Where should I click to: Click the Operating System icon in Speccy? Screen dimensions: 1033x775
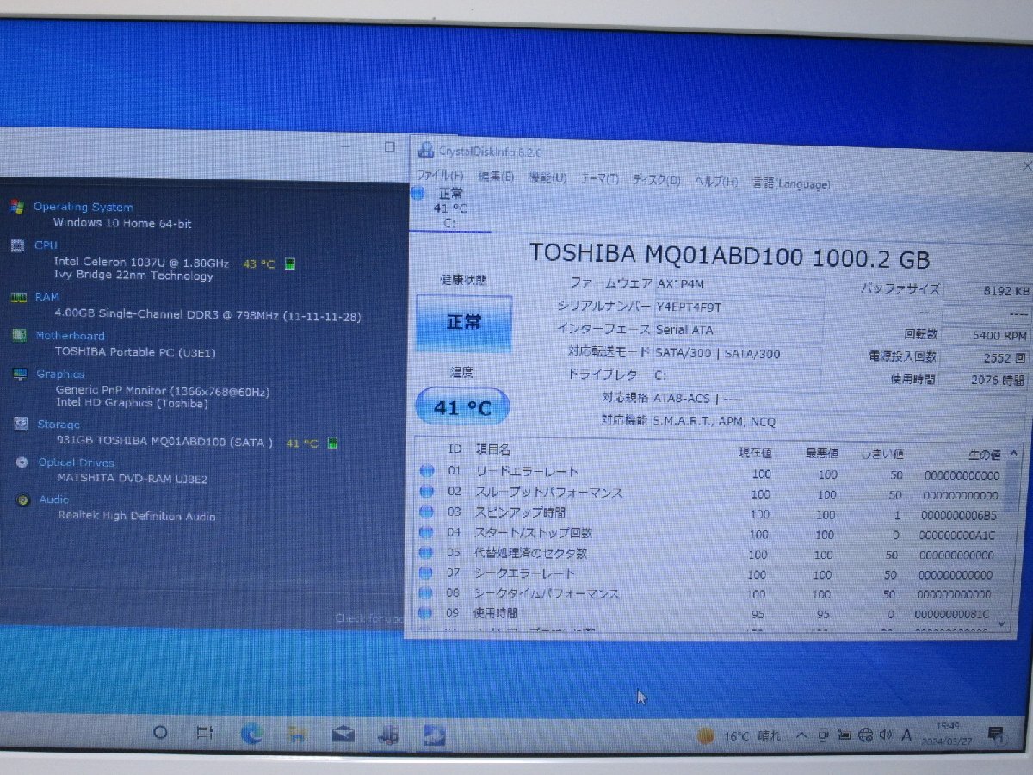[16, 207]
